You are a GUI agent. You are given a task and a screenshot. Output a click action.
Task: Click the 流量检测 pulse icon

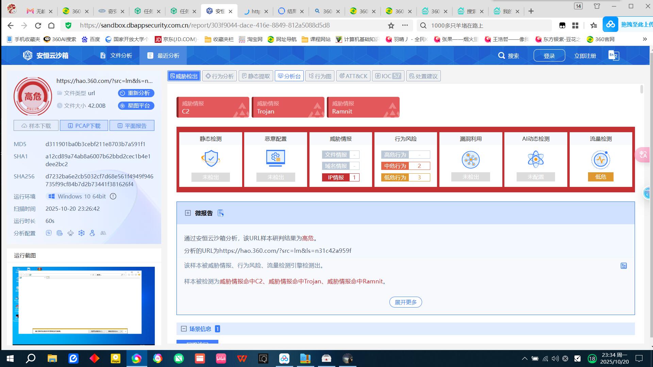[601, 159]
